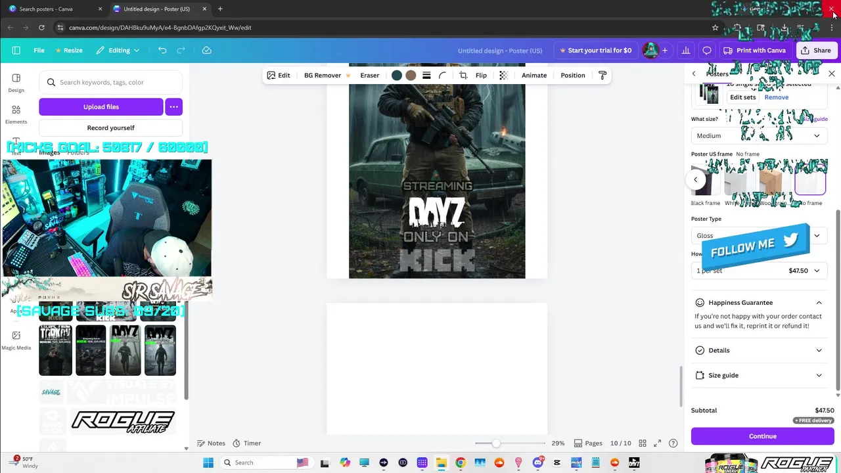Open the Resize menu
841x473 pixels.
click(x=69, y=51)
